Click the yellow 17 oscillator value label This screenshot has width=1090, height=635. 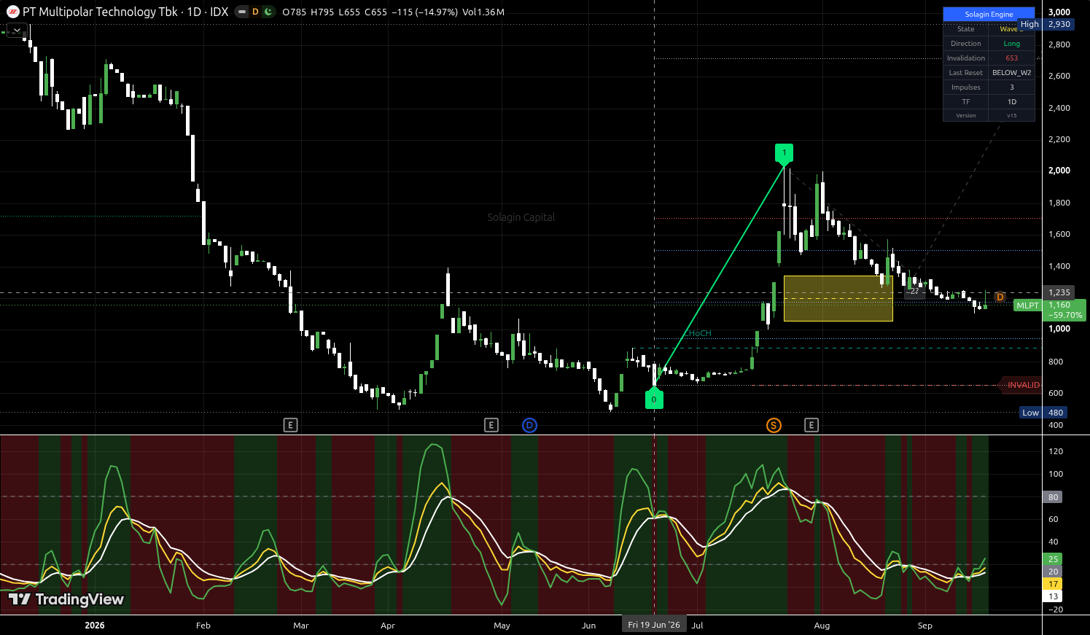pyautogui.click(x=1053, y=584)
